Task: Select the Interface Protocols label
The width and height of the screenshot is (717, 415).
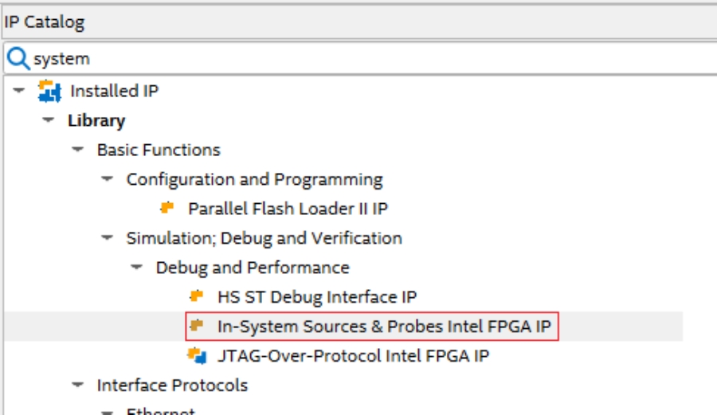Action: pos(172,385)
